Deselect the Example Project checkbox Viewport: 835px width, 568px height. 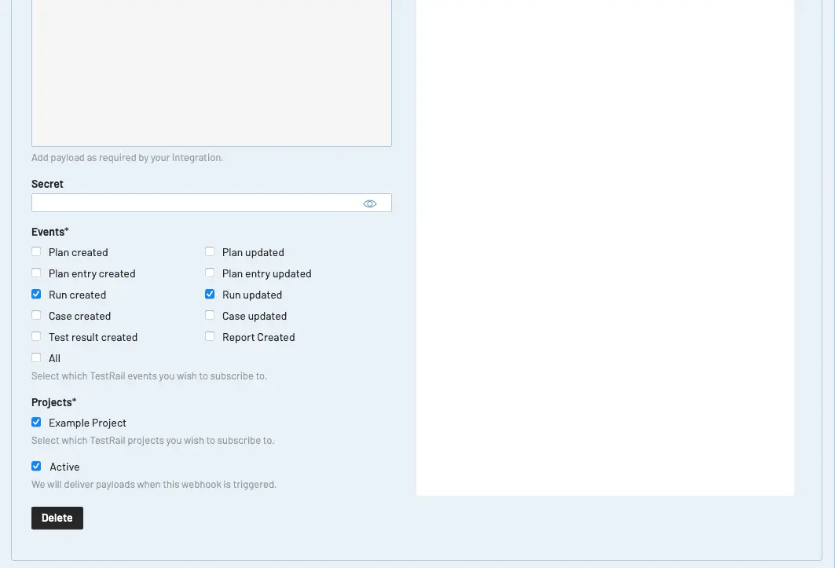pyautogui.click(x=36, y=423)
